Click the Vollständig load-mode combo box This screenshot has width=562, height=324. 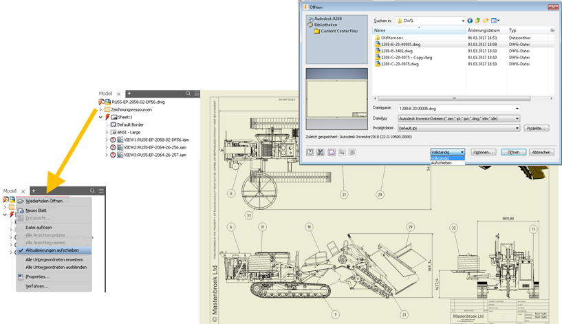(447, 152)
